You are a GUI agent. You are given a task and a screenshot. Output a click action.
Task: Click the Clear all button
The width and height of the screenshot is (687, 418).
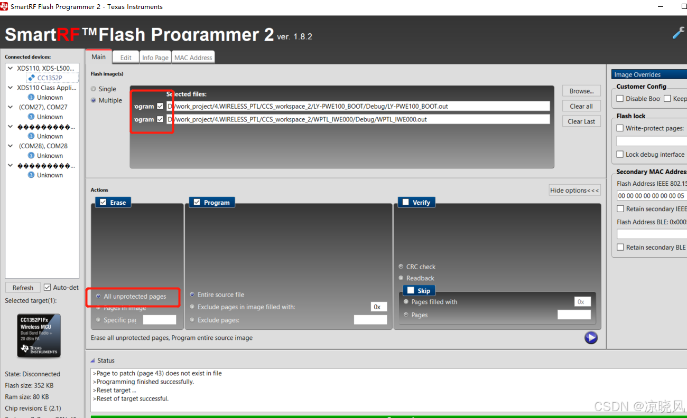(x=581, y=106)
